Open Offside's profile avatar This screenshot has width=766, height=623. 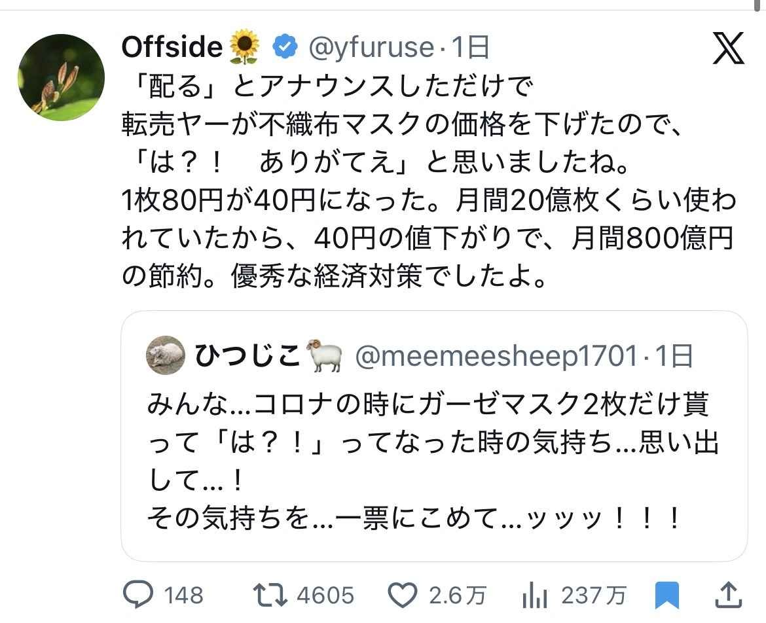click(x=61, y=78)
